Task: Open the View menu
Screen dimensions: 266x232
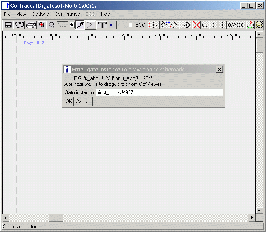Action: pyautogui.click(x=21, y=14)
